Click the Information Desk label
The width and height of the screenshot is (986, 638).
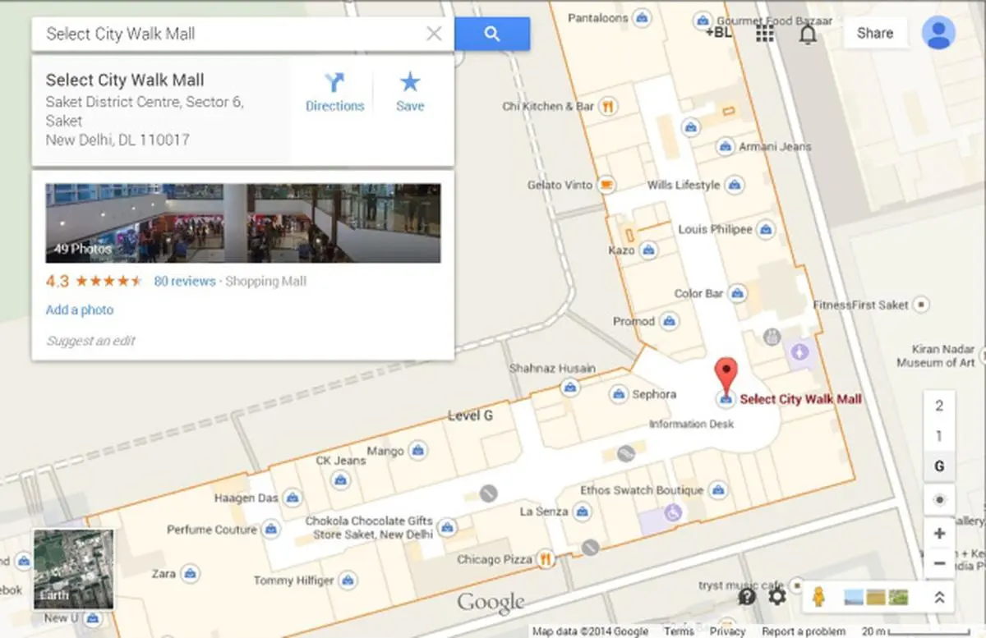click(691, 424)
